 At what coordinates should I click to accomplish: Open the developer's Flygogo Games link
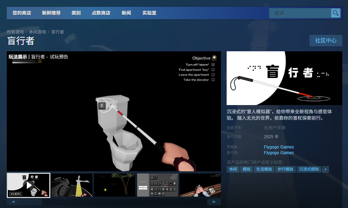point(279,147)
